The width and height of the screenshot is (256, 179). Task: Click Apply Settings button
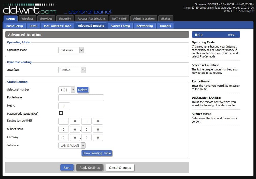point(90,168)
